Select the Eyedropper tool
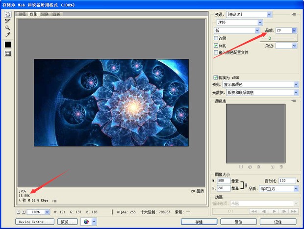The width and height of the screenshot is (304, 229). 8,35
